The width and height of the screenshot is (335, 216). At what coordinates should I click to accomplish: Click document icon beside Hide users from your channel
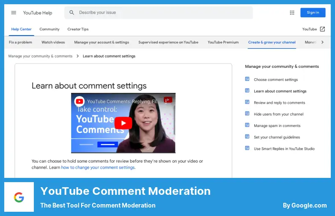click(x=247, y=114)
